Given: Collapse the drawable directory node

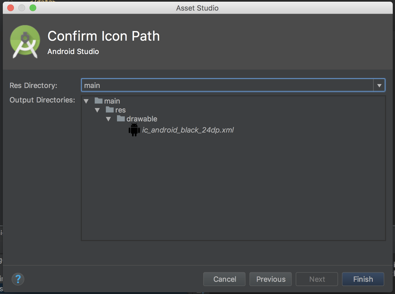Looking at the screenshot, I should coord(108,119).
